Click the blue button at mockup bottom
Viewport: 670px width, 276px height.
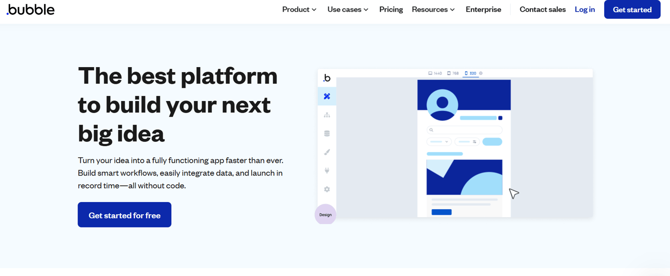tap(441, 212)
